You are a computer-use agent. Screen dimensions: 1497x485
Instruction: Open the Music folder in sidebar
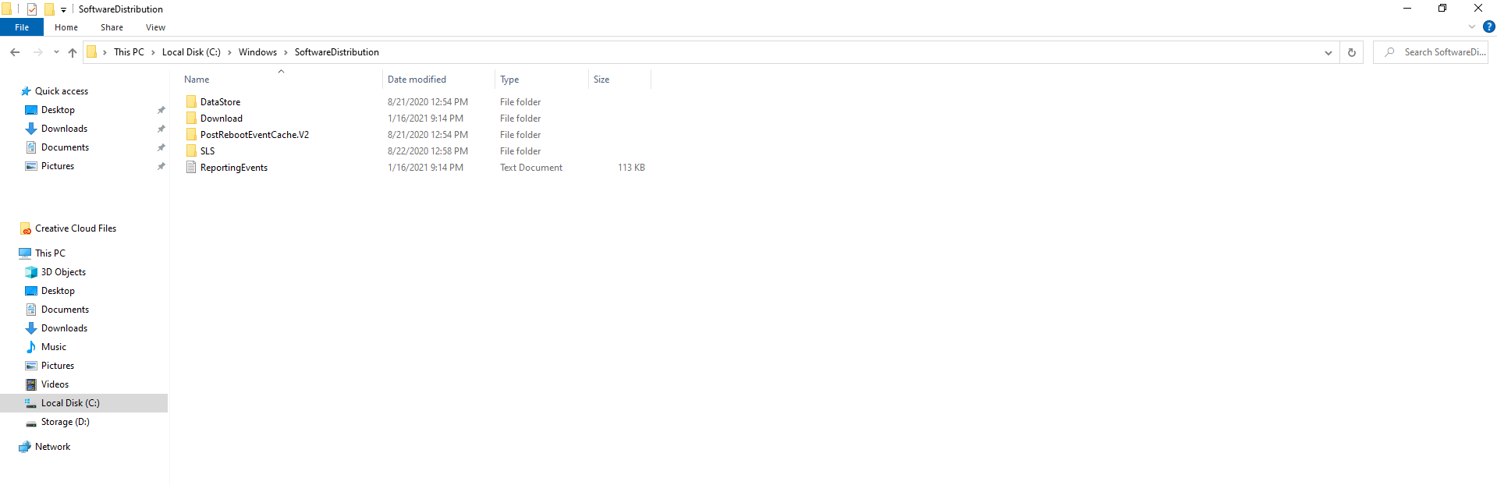(54, 347)
